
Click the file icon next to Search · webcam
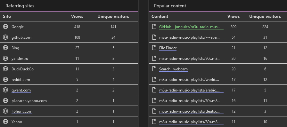point(154,69)
